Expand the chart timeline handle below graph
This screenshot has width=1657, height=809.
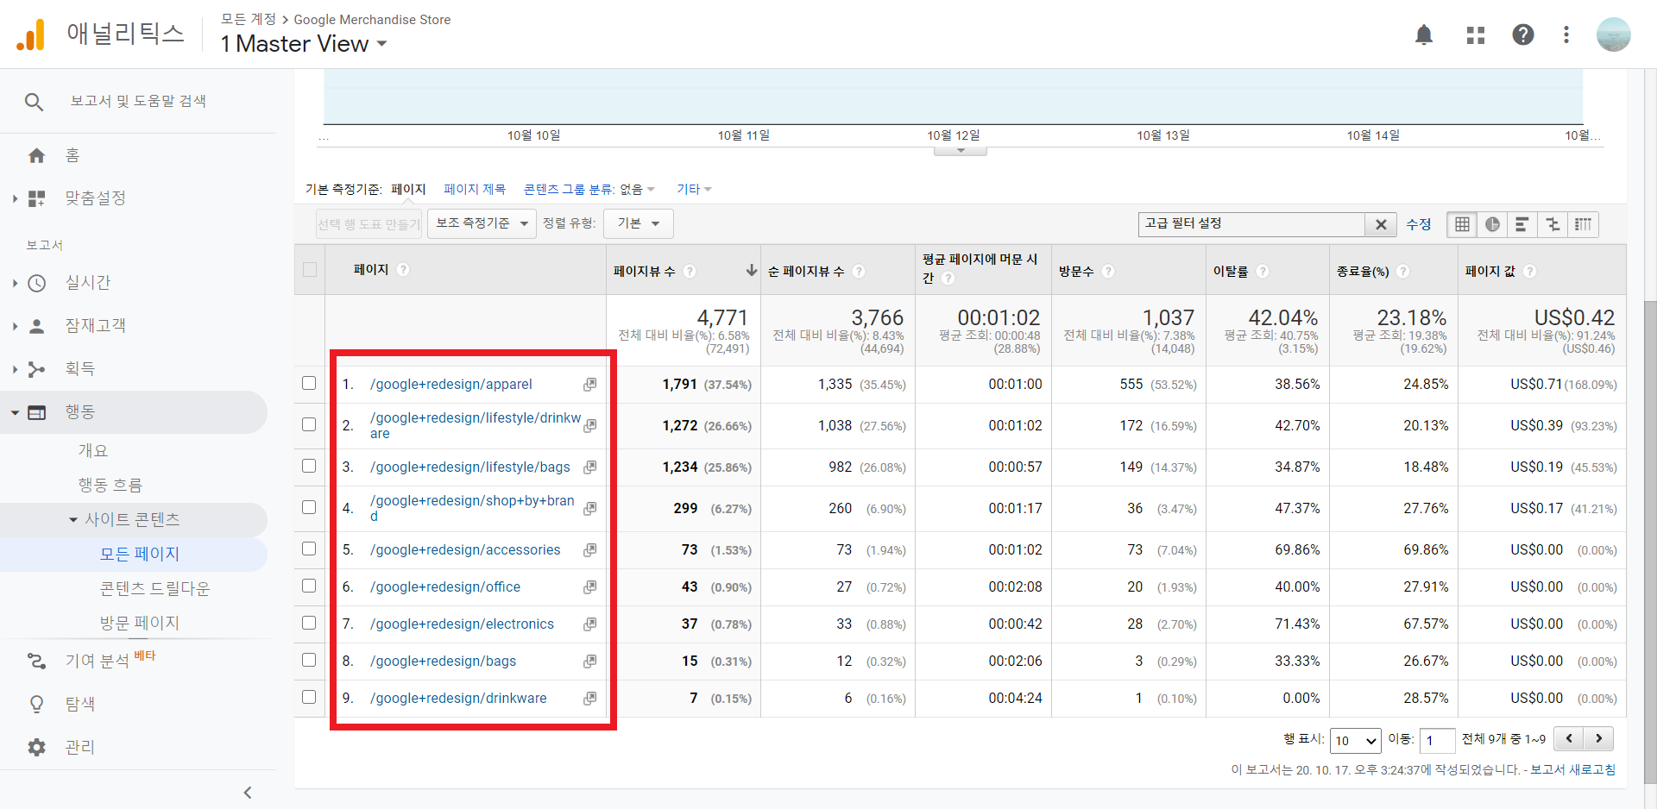[961, 151]
